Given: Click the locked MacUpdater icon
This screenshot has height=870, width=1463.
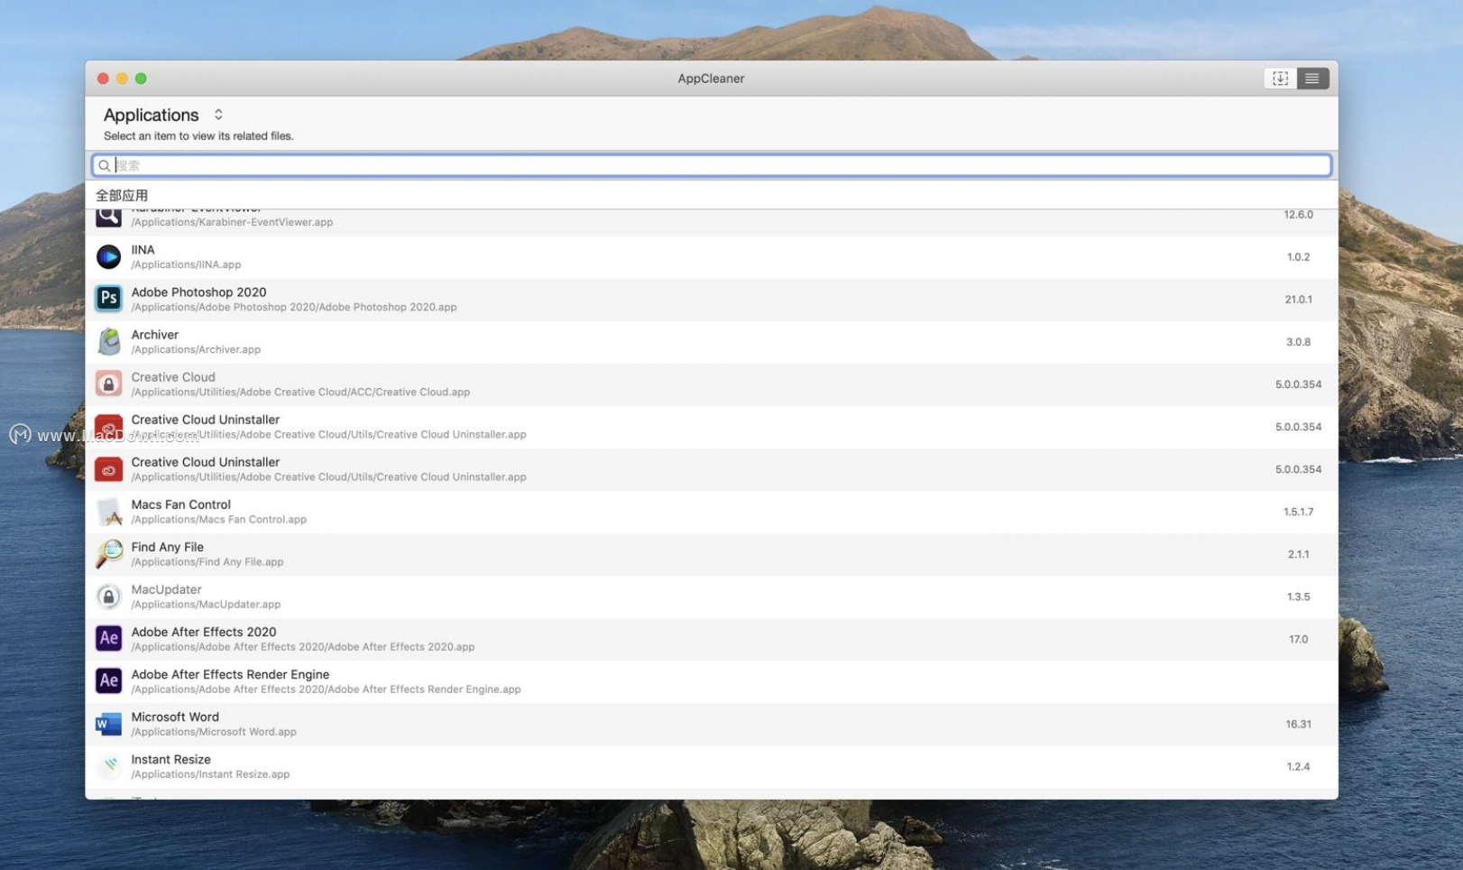Looking at the screenshot, I should click(x=108, y=597).
